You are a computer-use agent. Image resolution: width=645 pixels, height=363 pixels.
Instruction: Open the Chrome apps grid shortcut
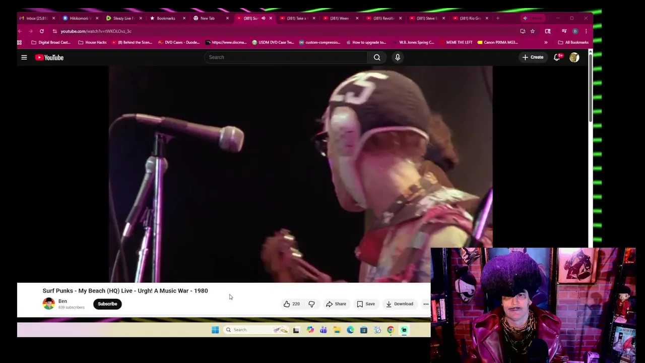20,42
